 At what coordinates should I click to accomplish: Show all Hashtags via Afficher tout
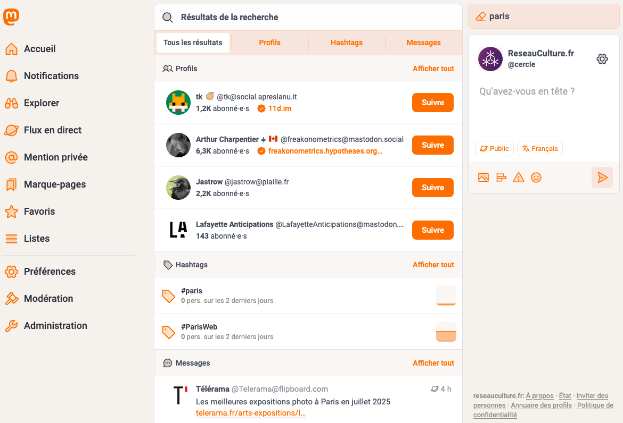tap(433, 265)
